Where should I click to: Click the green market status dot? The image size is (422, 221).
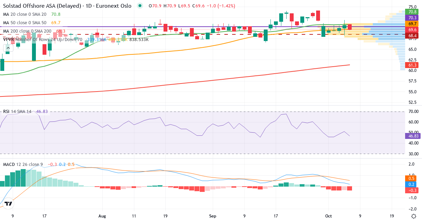tap(141, 6)
